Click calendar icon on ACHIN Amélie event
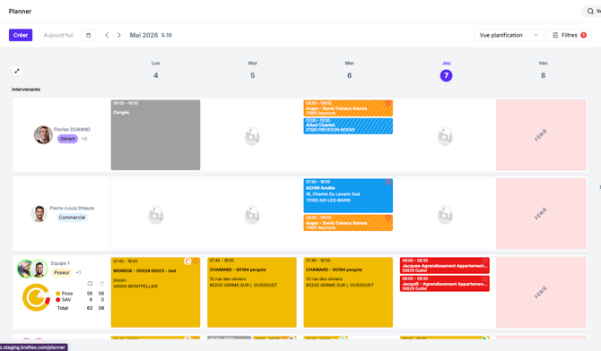 tap(388, 182)
